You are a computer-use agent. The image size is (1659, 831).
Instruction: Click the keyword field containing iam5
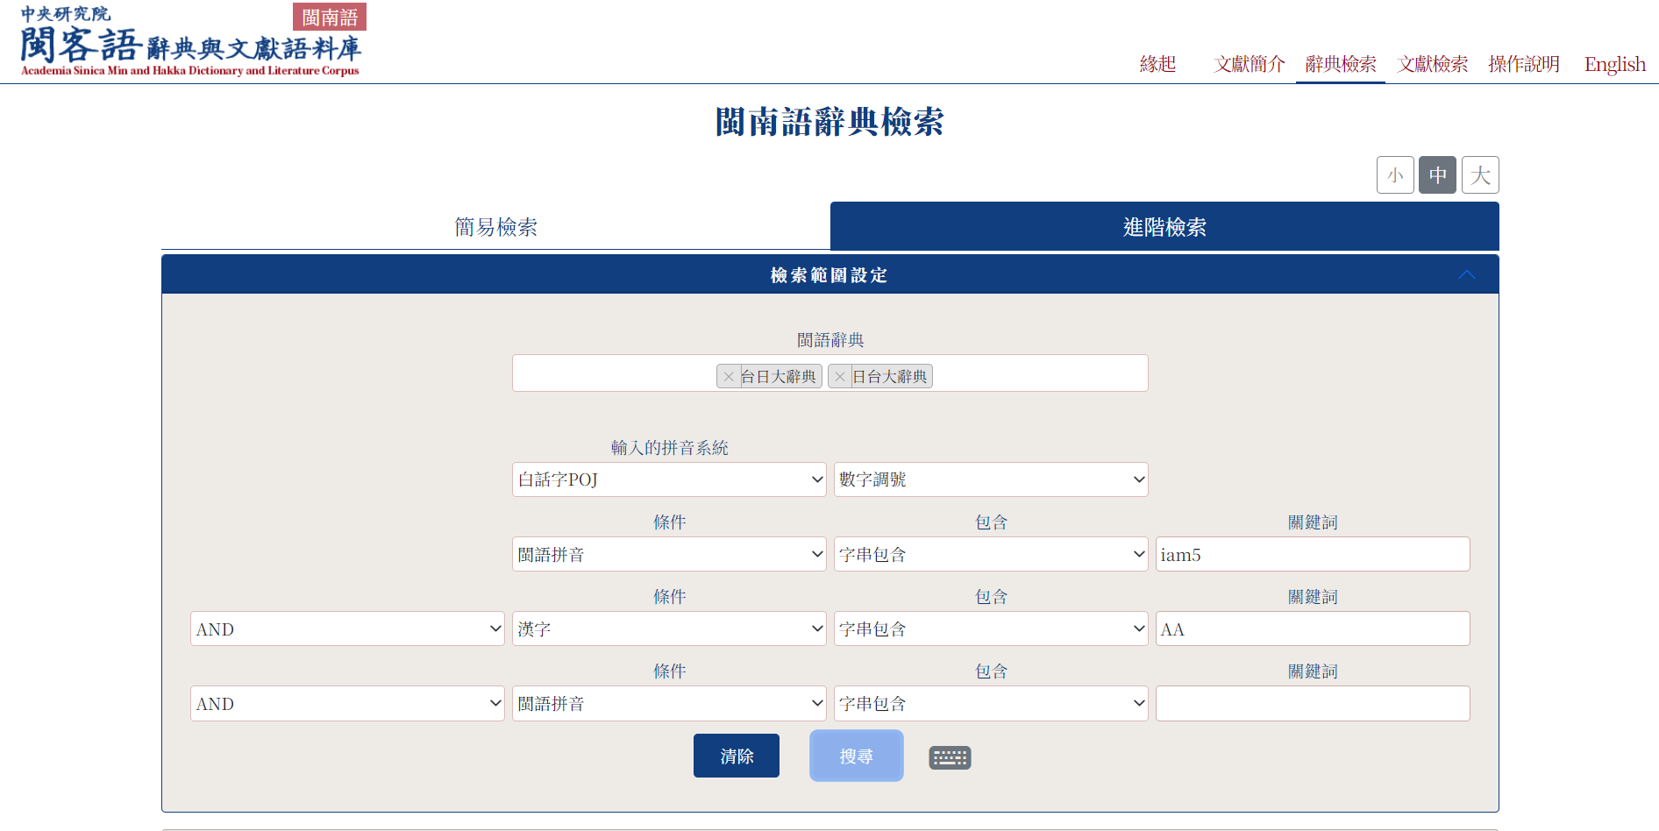click(x=1313, y=554)
